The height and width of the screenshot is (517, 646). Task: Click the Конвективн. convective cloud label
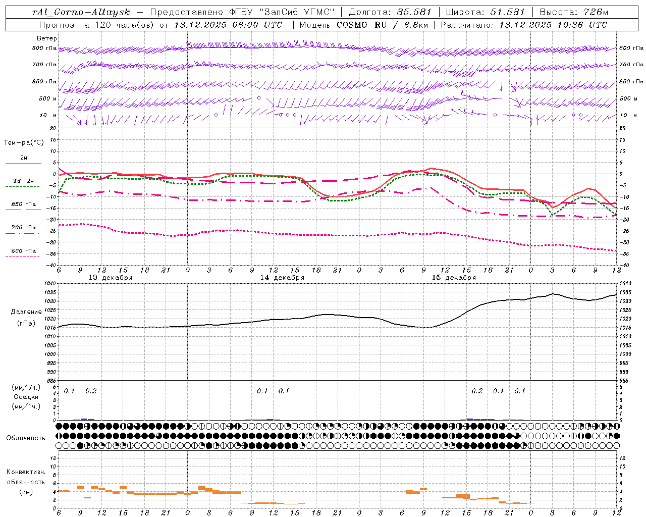point(26,472)
